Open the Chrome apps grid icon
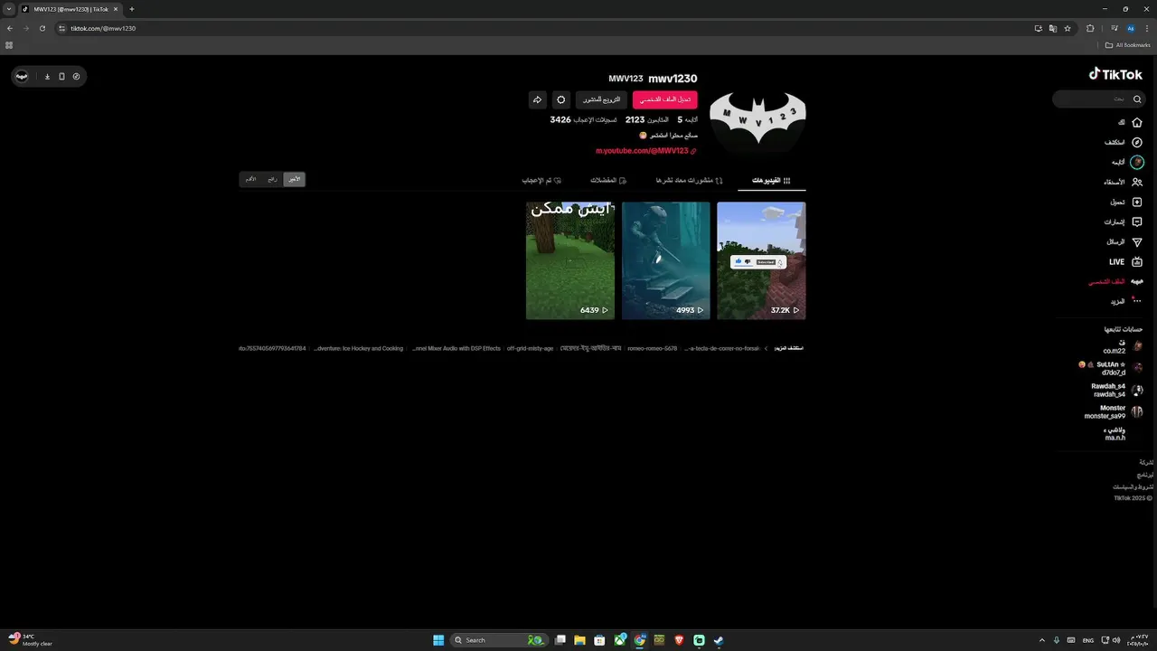Screen dimensions: 1157x651 [9, 45]
